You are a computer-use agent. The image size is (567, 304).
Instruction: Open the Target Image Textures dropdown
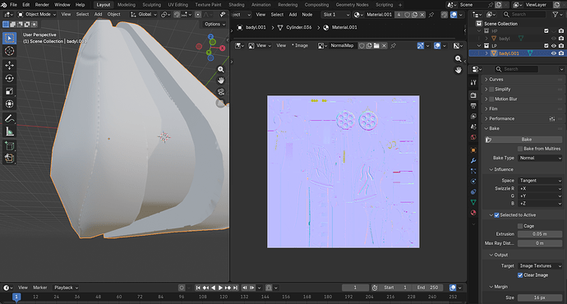click(x=540, y=265)
